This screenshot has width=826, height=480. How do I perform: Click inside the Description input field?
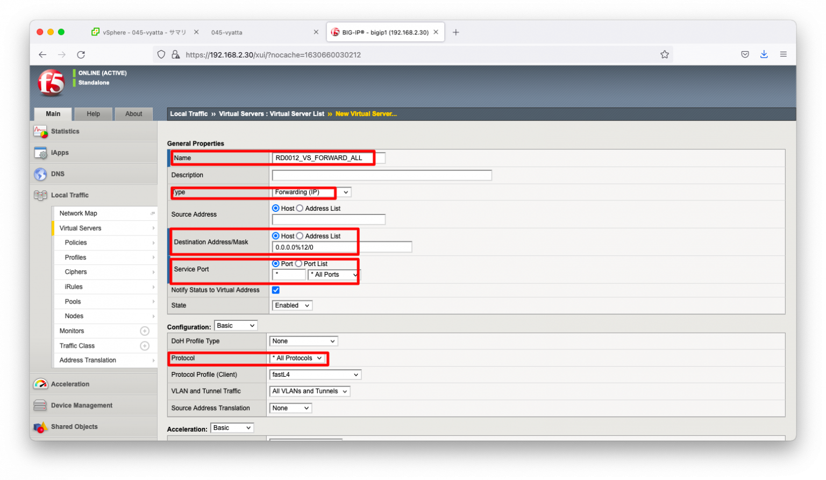(381, 175)
